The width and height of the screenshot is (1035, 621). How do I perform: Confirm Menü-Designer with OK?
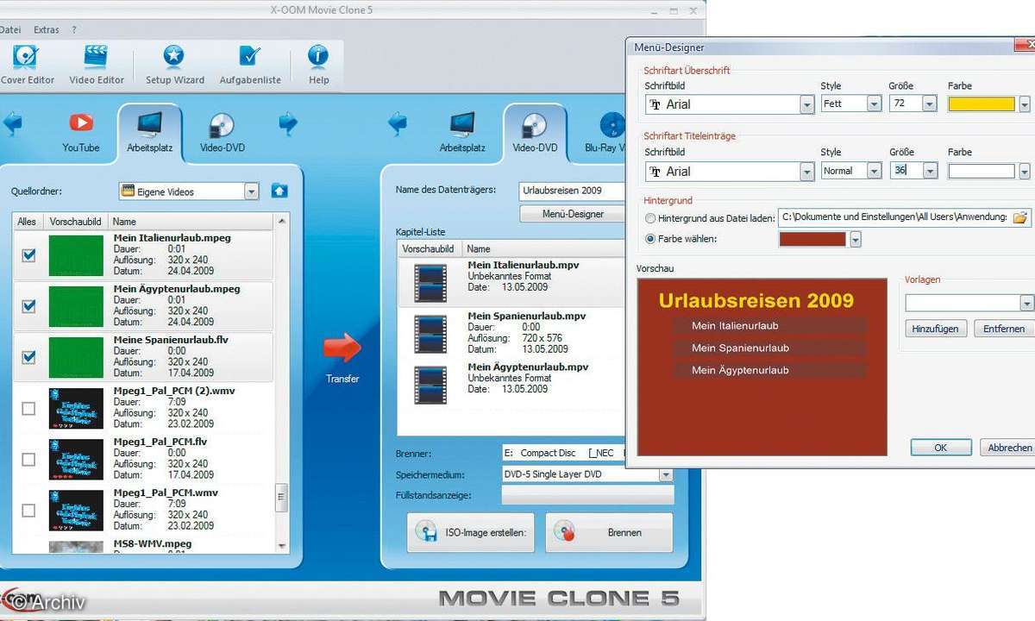pos(941,448)
